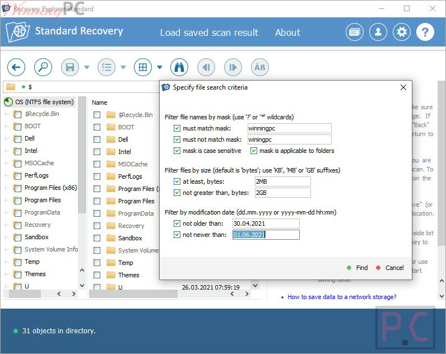This screenshot has height=354, width=446.
Task: Click the Themes folder icon in file list
Action: pos(110,275)
